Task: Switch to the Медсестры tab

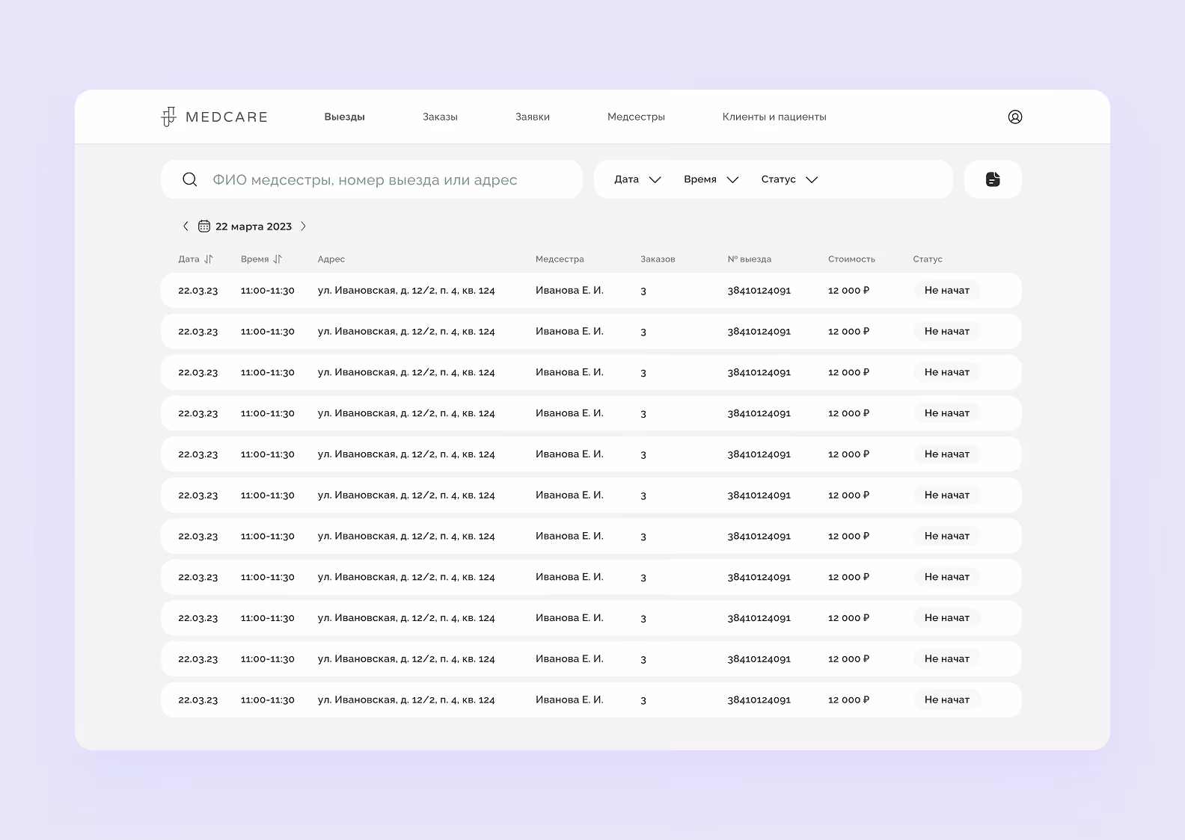Action: (636, 117)
